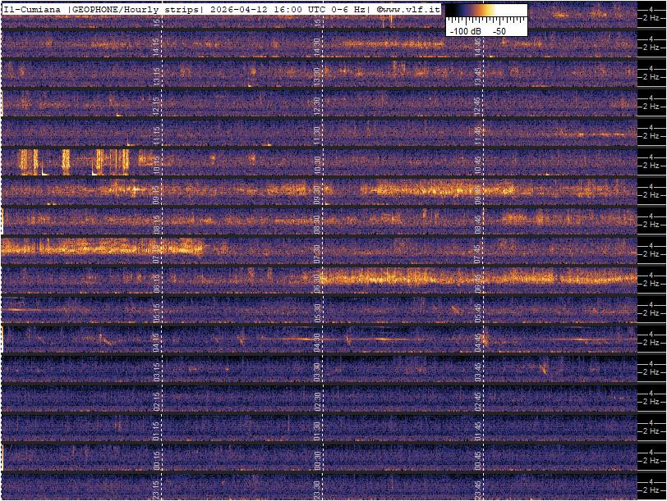The height and width of the screenshot is (501, 667).
Task: Select the 09:15 time marker
Action: (x=157, y=194)
